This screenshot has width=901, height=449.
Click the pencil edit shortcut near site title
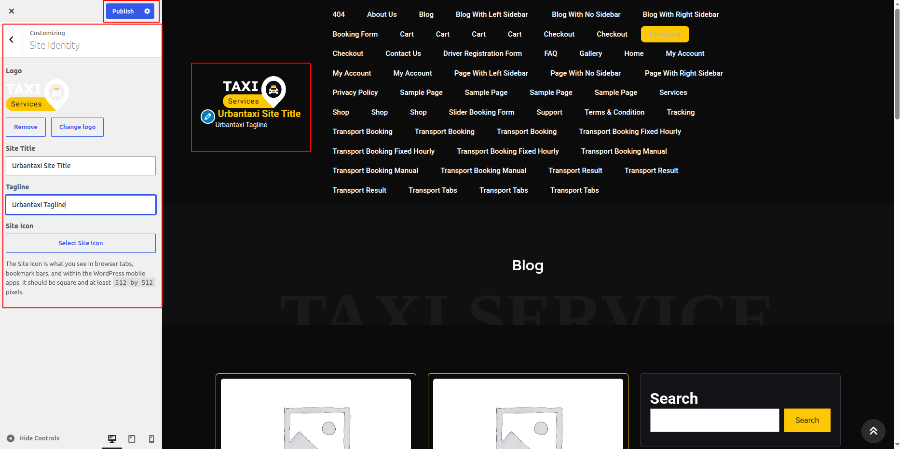(x=207, y=117)
